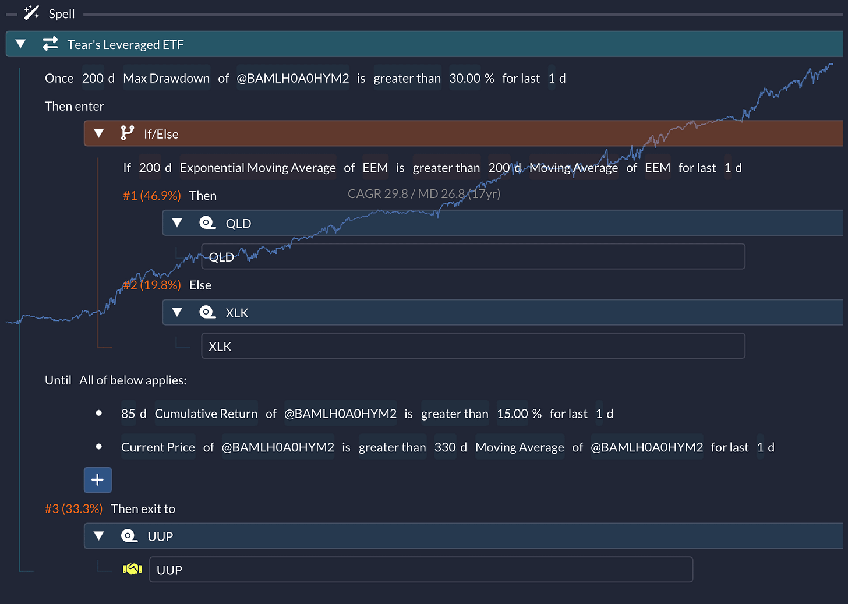Click the asset icon in the XLK header
The width and height of the screenshot is (848, 604).
point(207,312)
